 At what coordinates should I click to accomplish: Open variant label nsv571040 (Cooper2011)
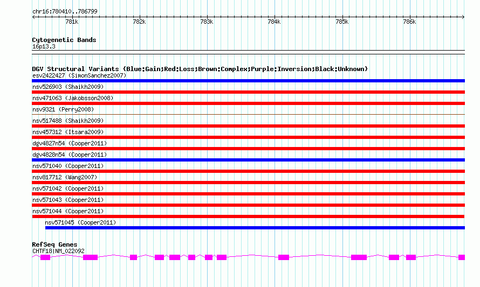(68, 166)
